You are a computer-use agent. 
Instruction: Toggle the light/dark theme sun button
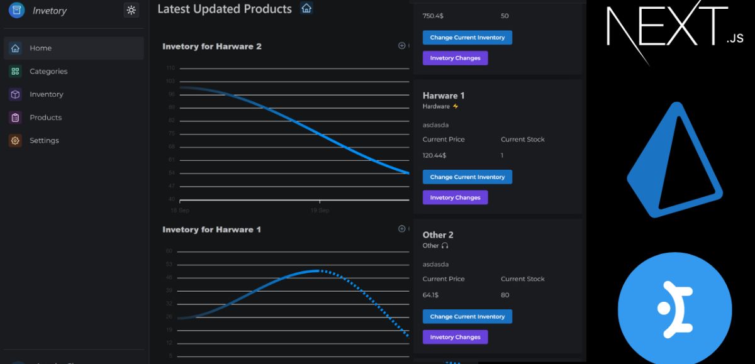click(131, 10)
